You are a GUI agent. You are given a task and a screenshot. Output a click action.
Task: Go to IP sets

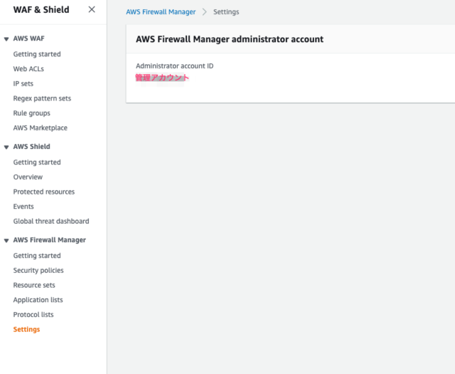23,84
